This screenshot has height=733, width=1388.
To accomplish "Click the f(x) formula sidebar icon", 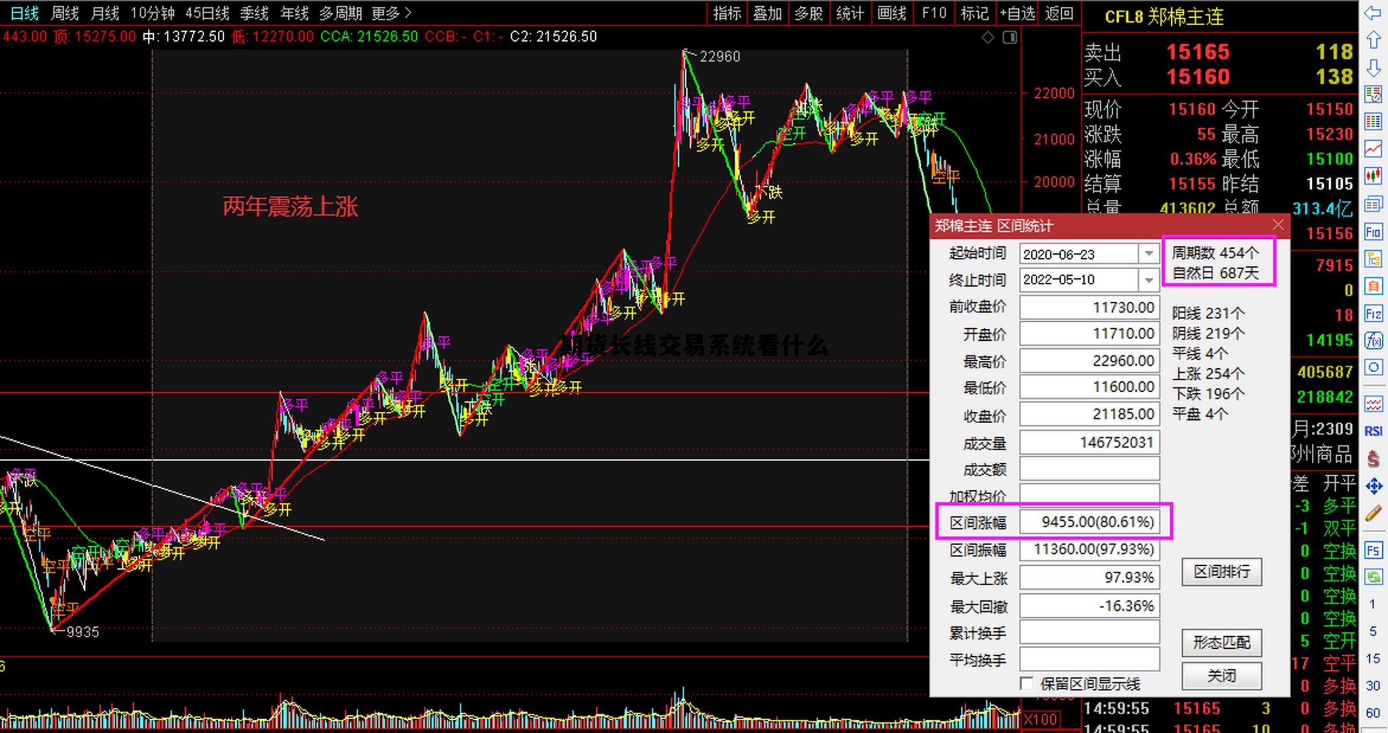I will 1373,341.
